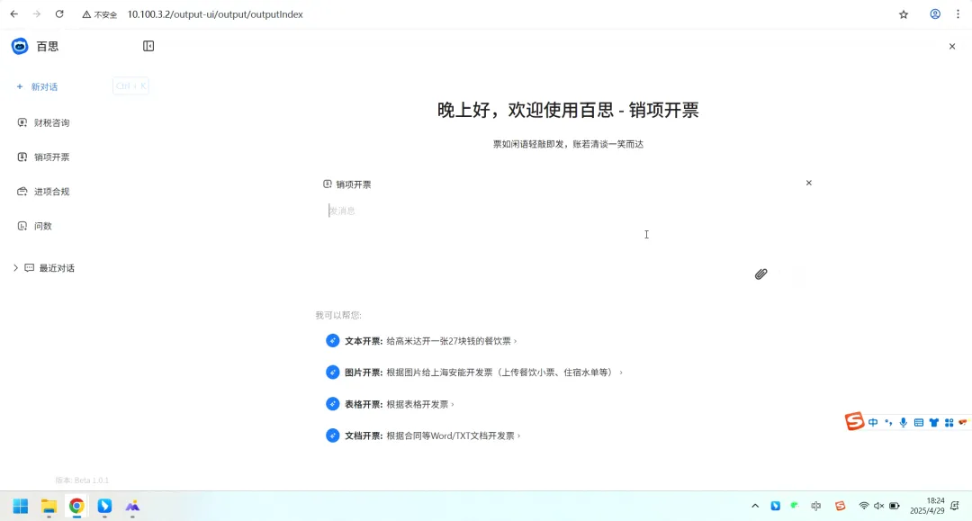
Task: Reload the page with browser refresh
Action: (59, 14)
